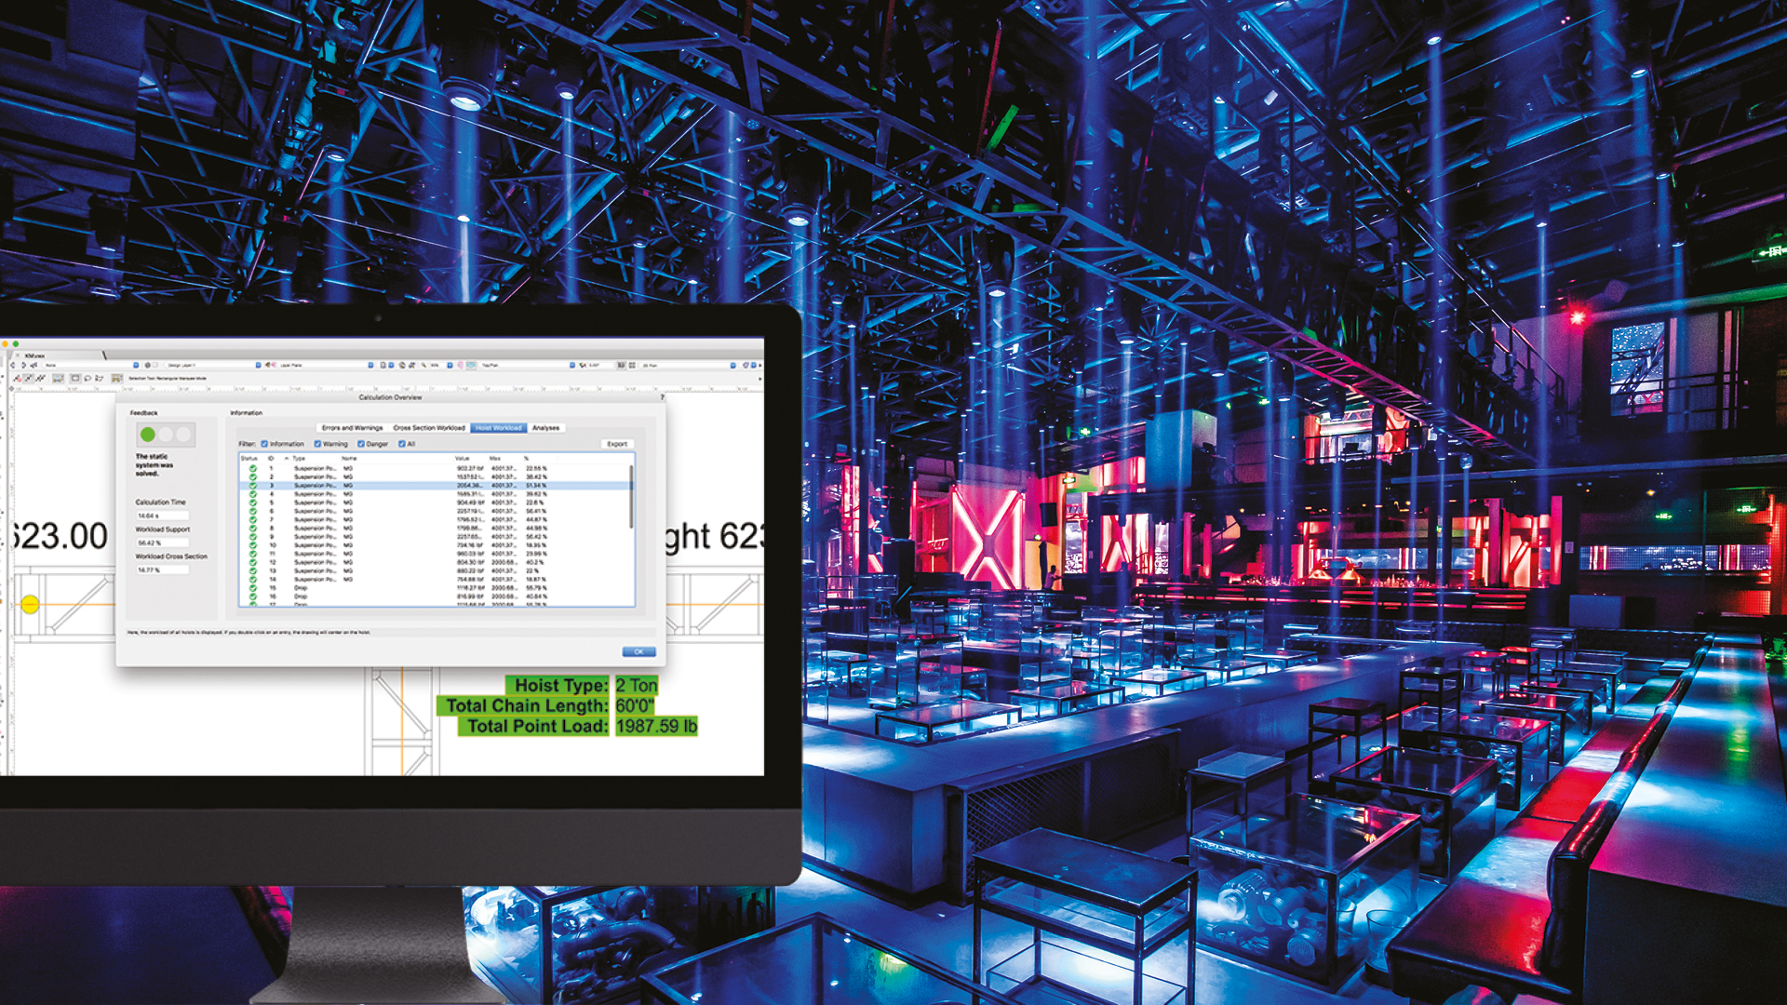Confirm the Calculation Overview with OK
This screenshot has width=1787, height=1005.
(638, 651)
